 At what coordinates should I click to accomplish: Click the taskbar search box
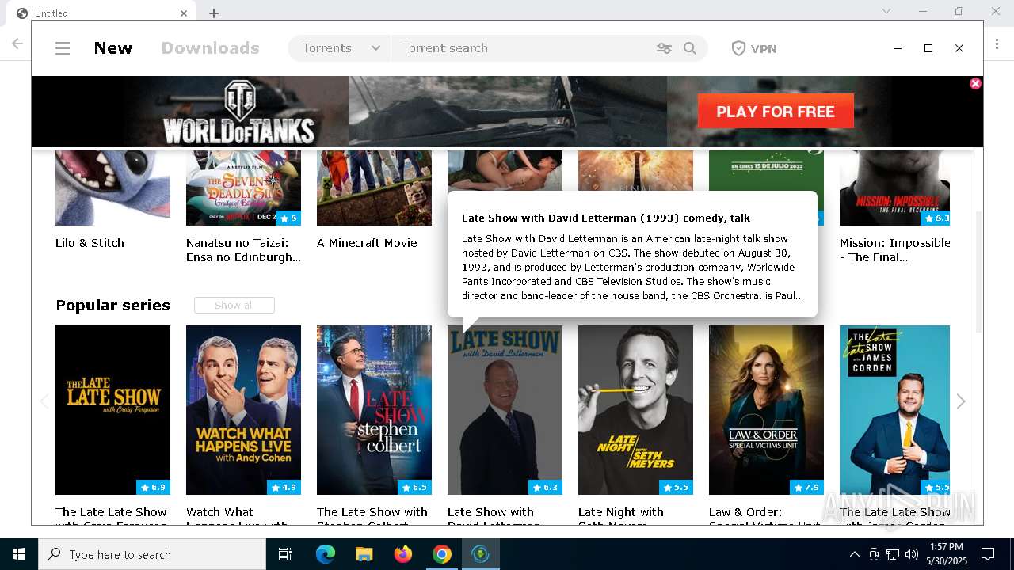point(152,554)
